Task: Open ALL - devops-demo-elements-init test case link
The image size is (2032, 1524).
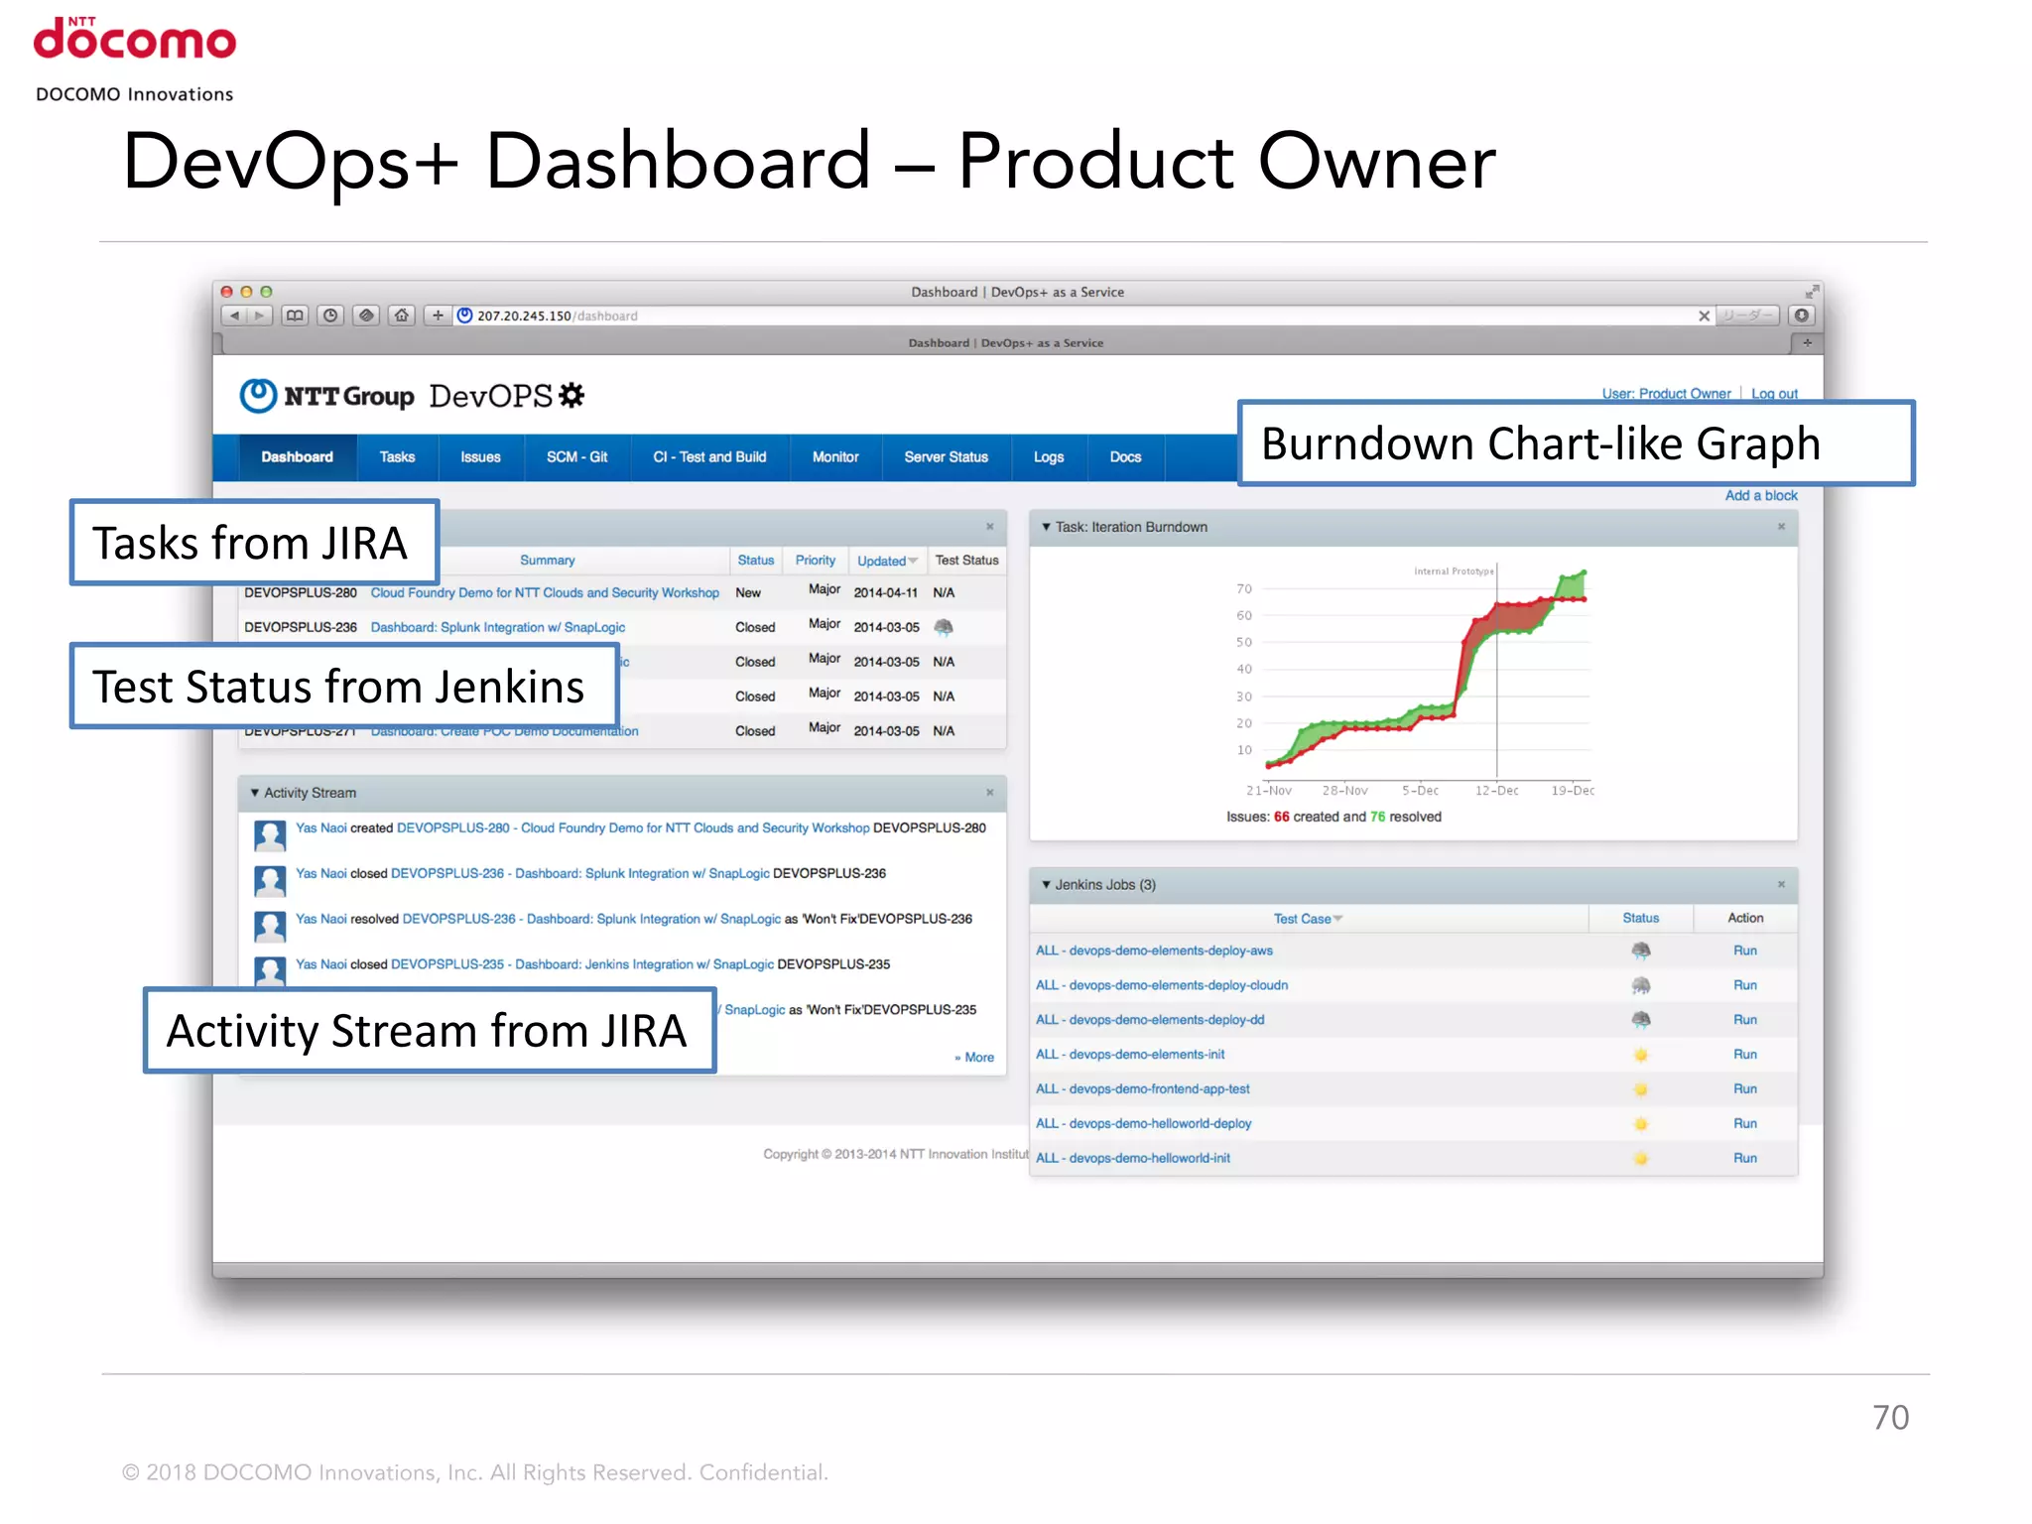Action: click(x=1130, y=1055)
